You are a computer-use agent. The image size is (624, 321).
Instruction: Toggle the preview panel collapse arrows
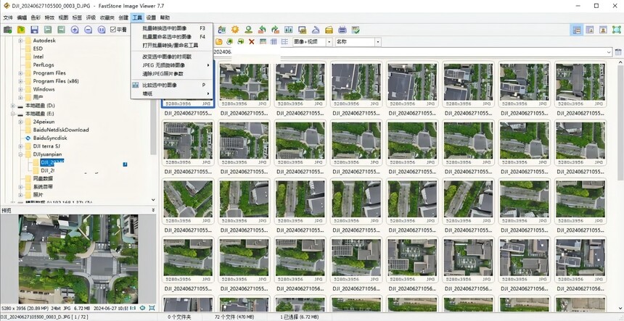153,210
